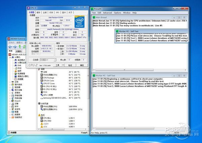This screenshot has width=202, height=143.
Task: Expand the DirectX node in AIDA64 tree
Action: (10, 101)
